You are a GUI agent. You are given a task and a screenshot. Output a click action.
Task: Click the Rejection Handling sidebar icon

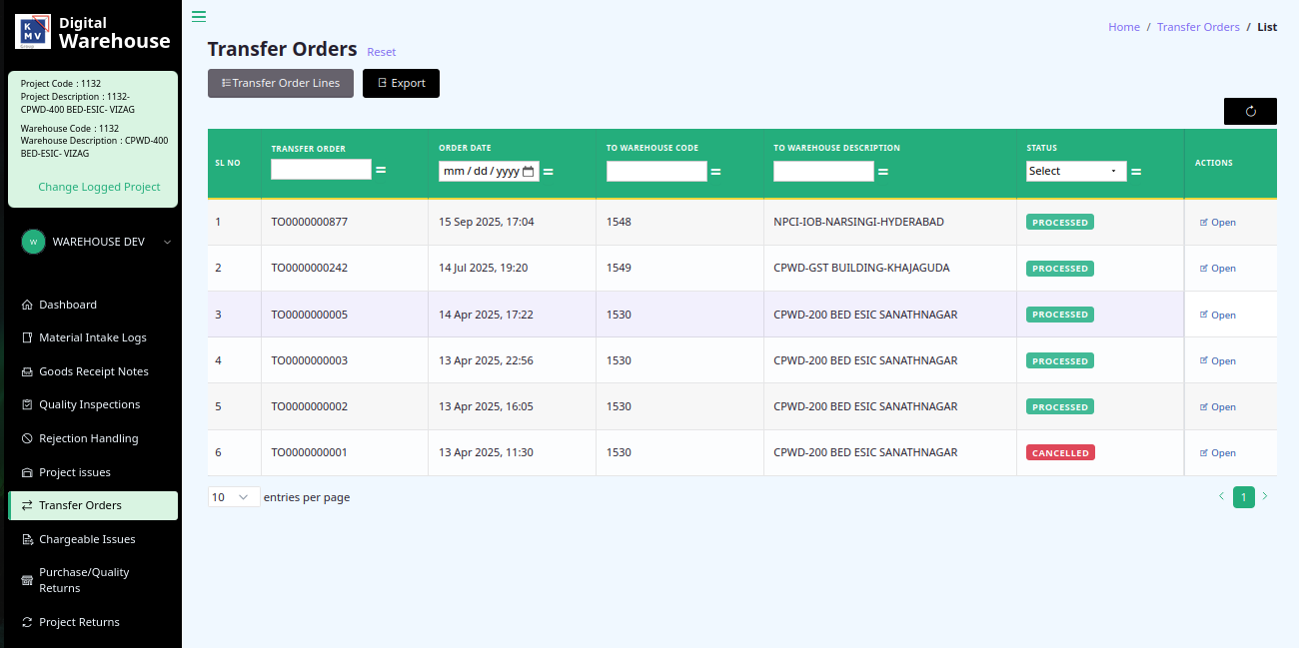(x=28, y=438)
